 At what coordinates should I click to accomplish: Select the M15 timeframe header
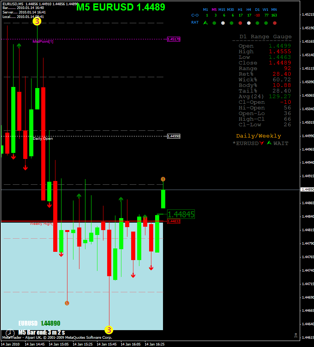222,10
